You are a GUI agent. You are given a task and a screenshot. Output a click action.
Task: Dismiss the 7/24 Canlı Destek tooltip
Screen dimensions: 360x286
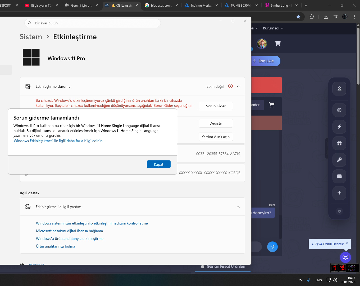pyautogui.click(x=347, y=243)
